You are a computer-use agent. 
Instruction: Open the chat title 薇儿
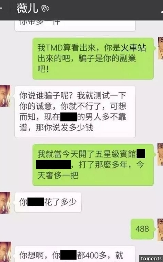point(27,8)
